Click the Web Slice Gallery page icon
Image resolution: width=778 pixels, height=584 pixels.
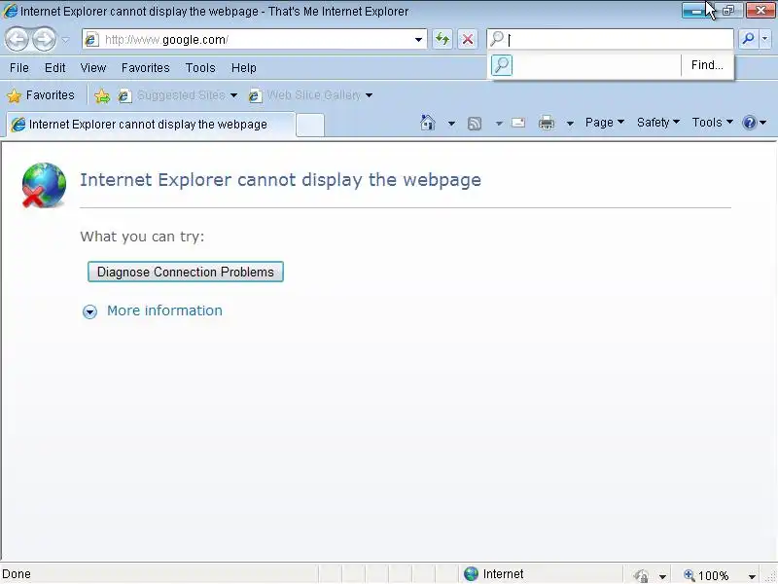pos(255,95)
